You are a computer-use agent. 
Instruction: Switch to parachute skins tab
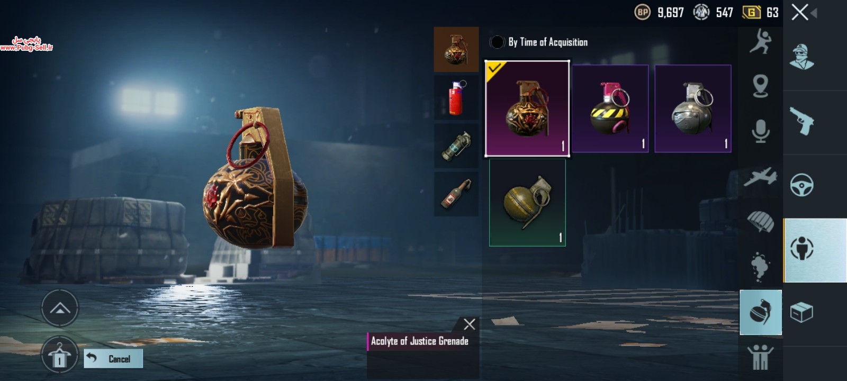point(760,221)
